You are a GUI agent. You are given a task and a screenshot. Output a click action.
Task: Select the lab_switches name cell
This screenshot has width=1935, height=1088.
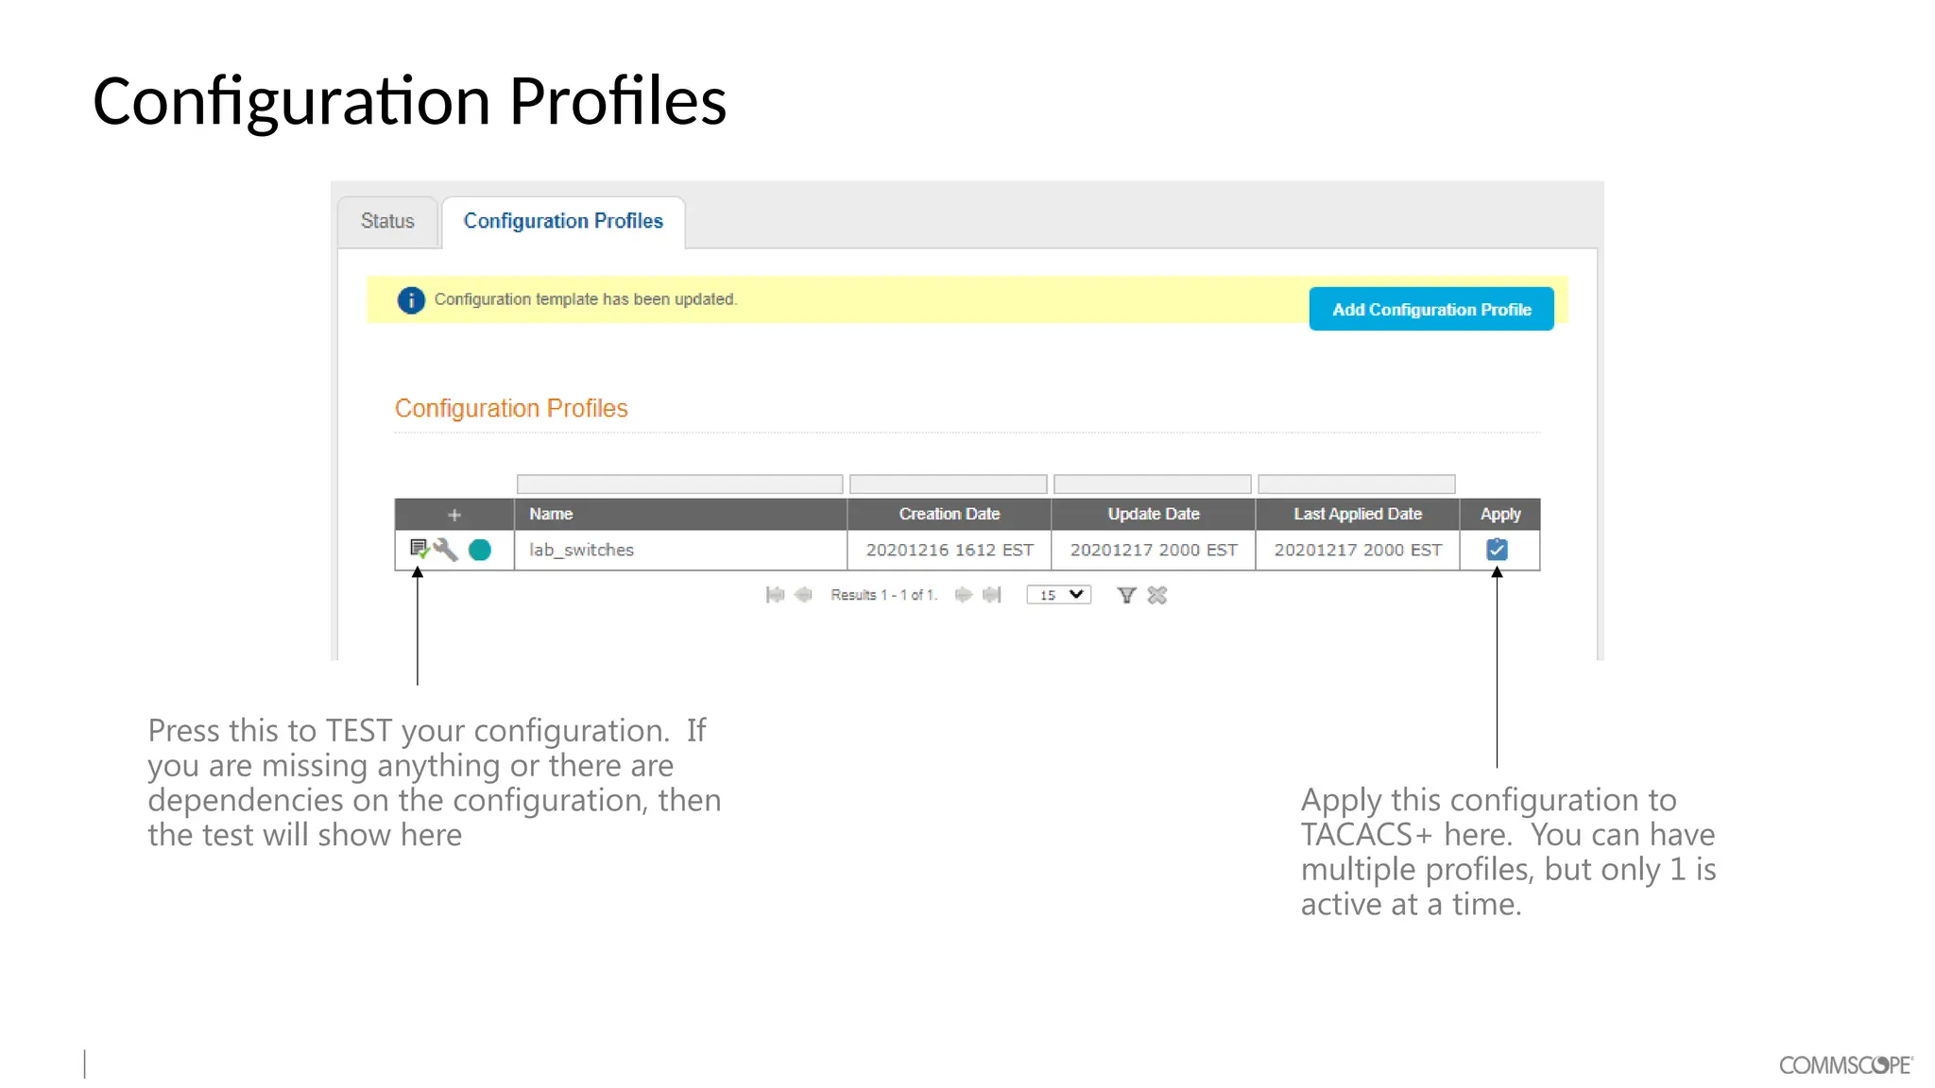(680, 550)
